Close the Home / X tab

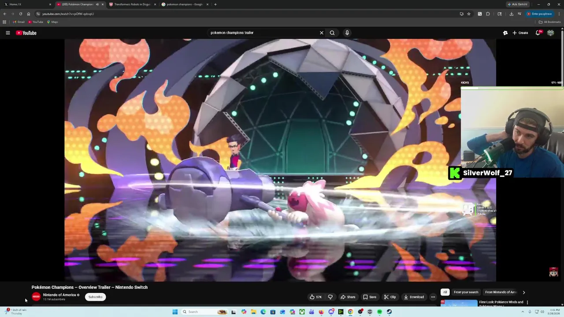click(x=50, y=4)
